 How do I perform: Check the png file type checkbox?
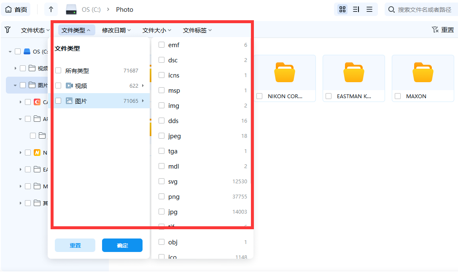pos(162,197)
